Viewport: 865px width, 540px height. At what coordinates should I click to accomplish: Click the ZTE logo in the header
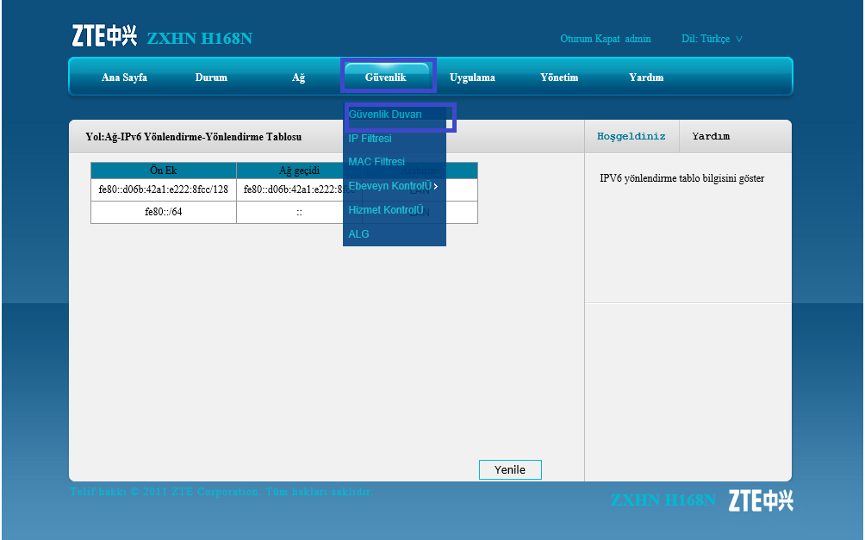tap(104, 36)
